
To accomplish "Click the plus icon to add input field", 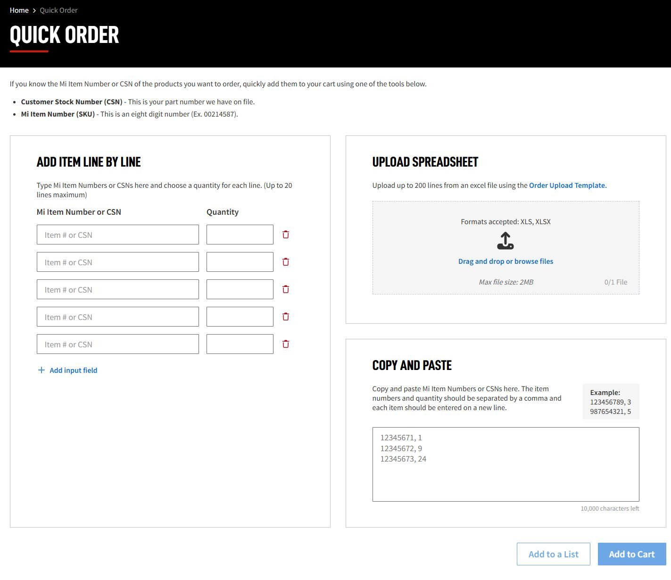I will click(x=41, y=370).
